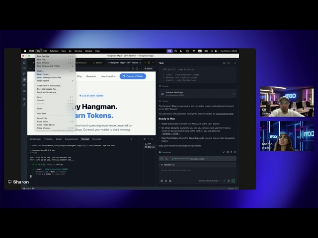Image resolution: width=318 pixels, height=238 pixels.
Task: Open new chat icon in TRAE panel header
Action: (x=224, y=63)
